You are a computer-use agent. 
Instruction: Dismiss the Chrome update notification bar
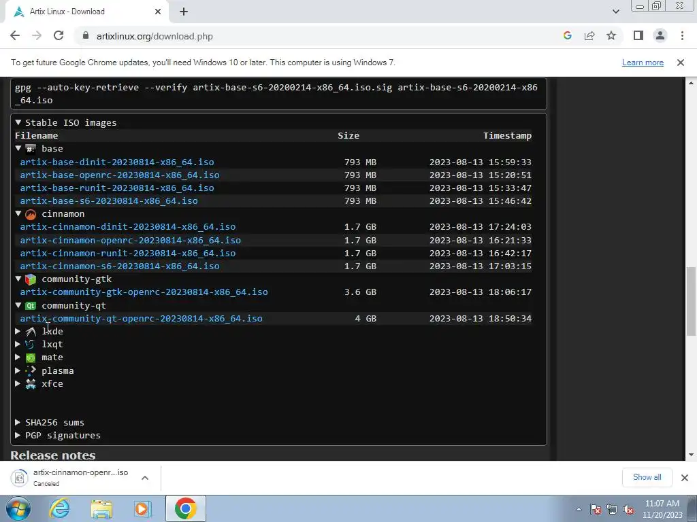tap(680, 63)
